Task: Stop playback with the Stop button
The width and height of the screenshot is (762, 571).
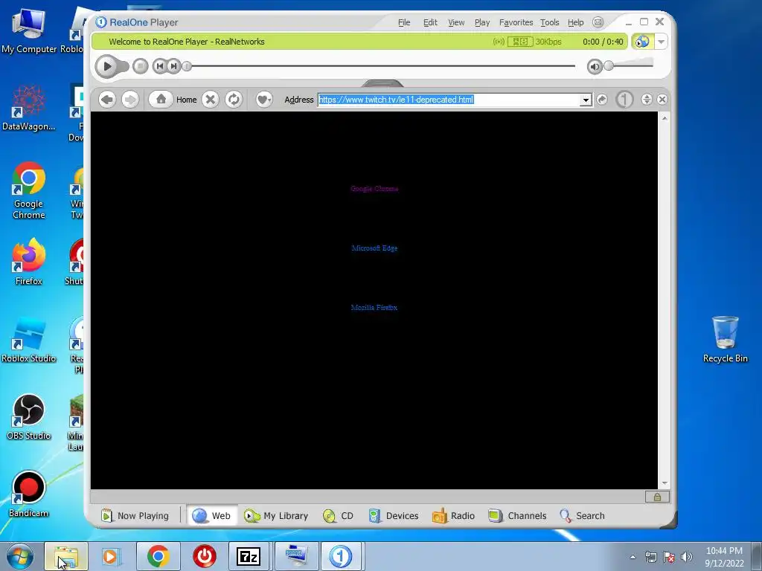Action: coord(141,66)
